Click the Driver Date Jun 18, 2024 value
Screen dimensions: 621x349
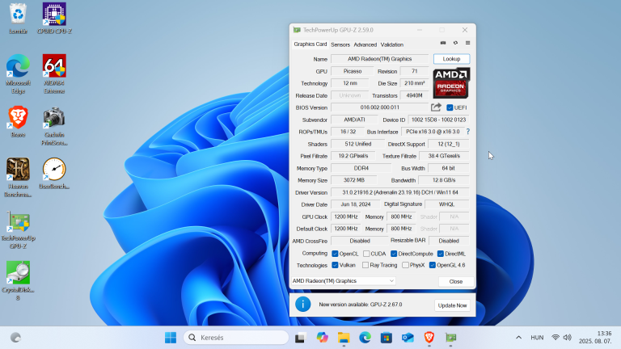(355, 204)
